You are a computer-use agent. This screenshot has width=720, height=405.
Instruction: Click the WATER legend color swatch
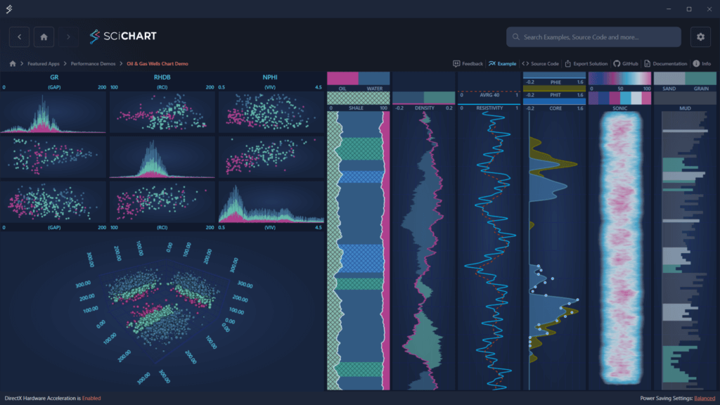pos(374,78)
